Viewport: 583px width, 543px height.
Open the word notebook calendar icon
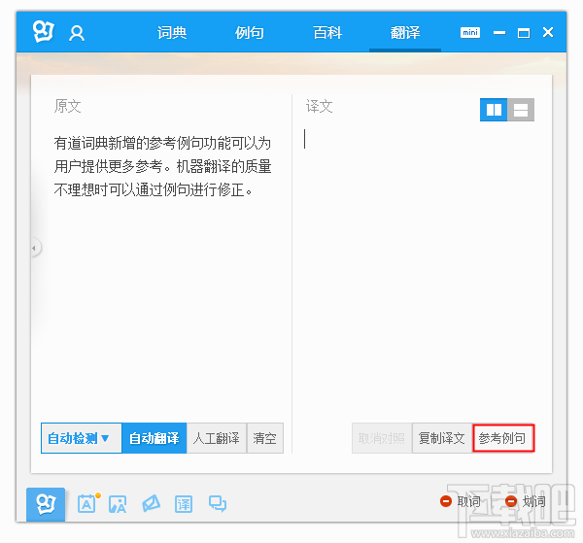click(87, 503)
